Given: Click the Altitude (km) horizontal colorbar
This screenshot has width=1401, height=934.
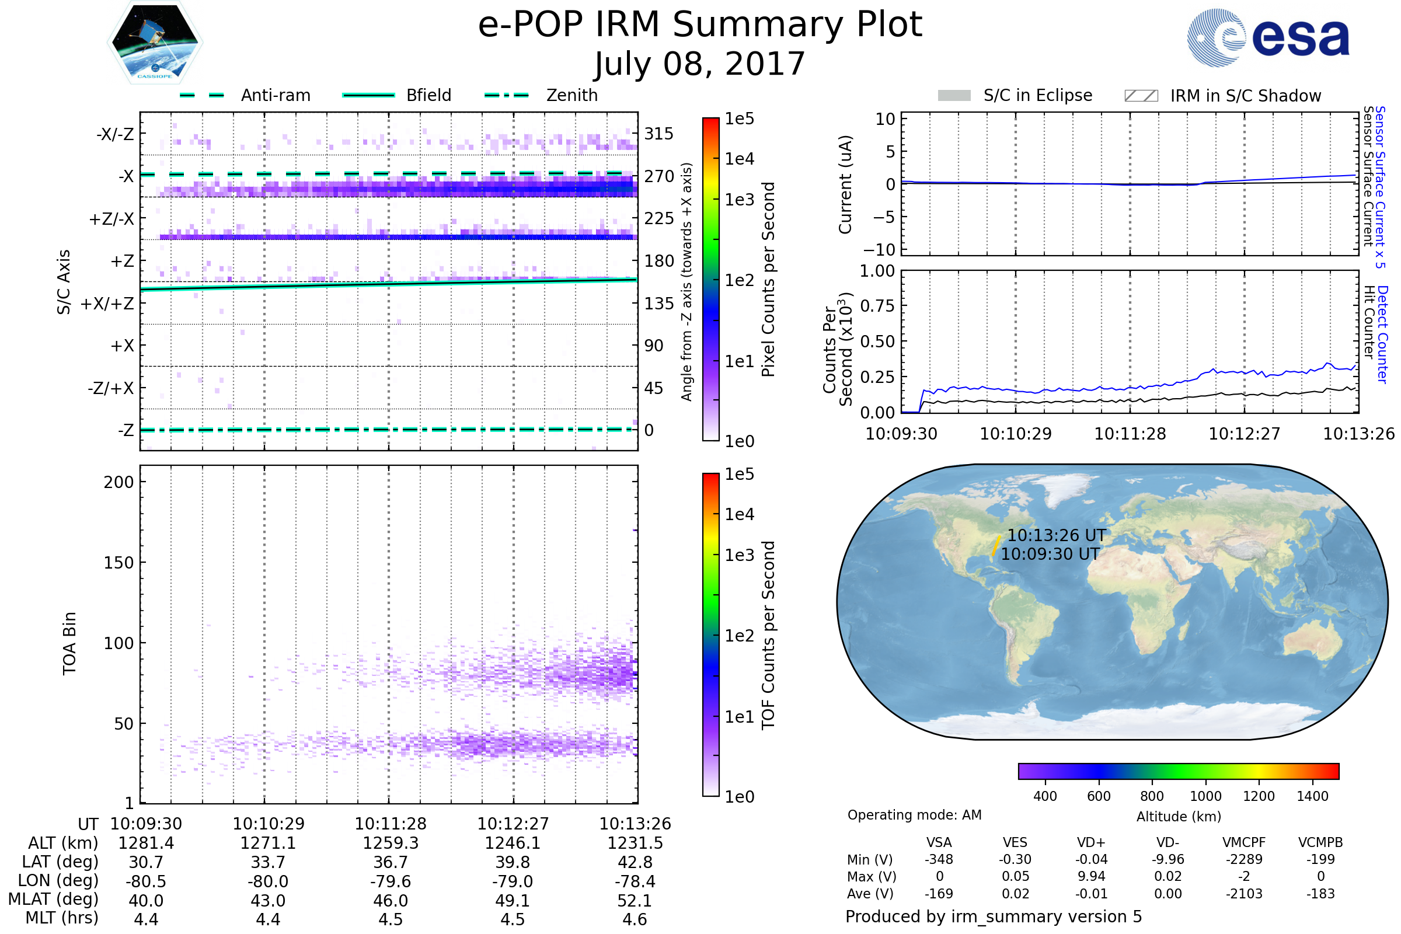Looking at the screenshot, I should coord(1178,771).
